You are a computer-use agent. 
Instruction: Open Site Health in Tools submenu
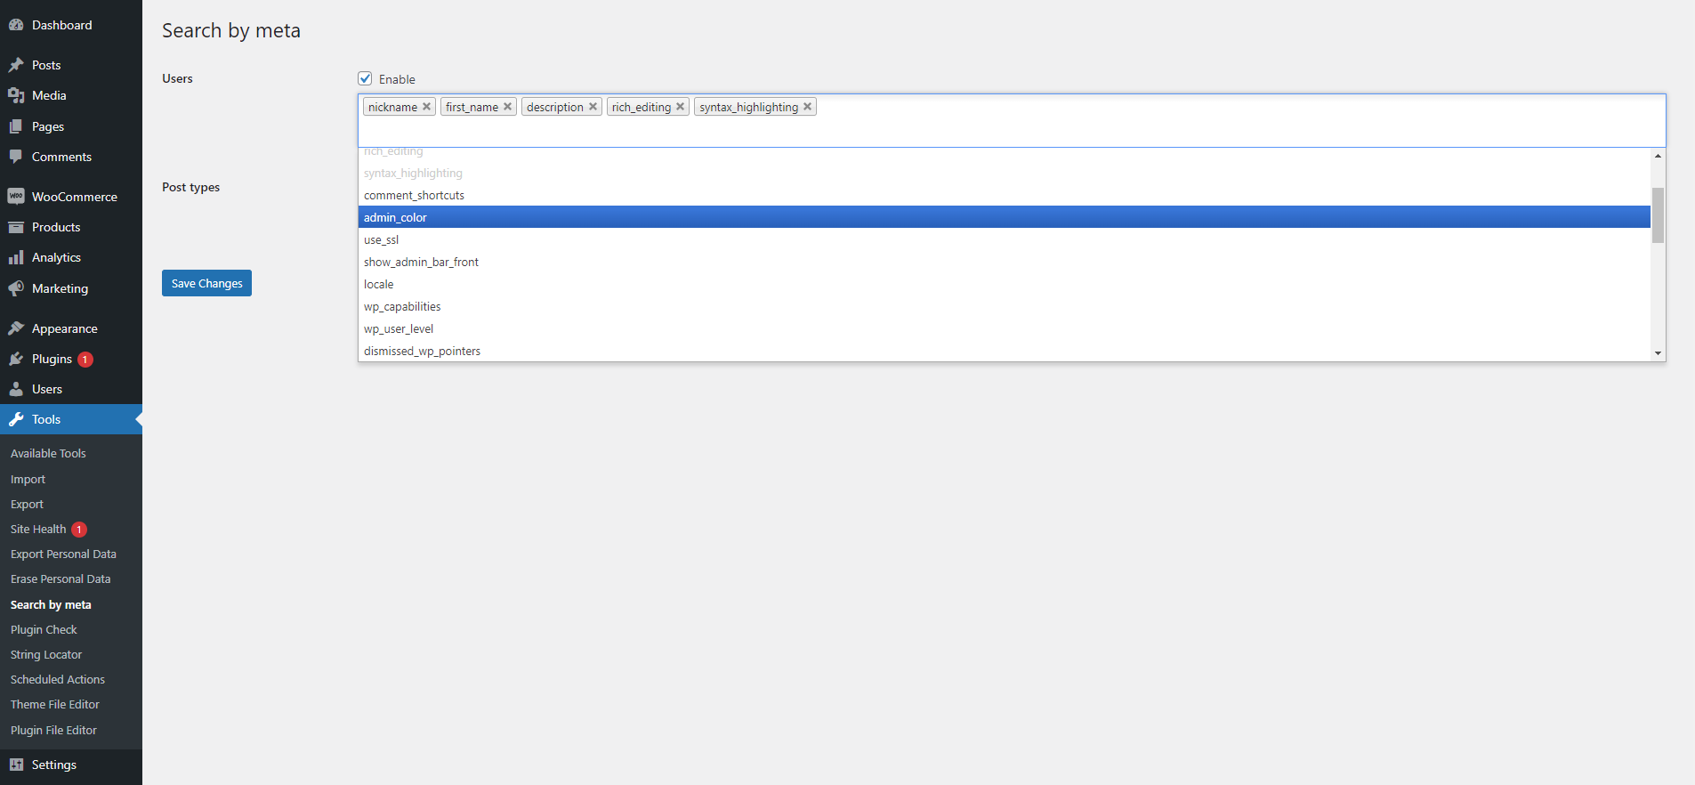pyautogui.click(x=38, y=529)
